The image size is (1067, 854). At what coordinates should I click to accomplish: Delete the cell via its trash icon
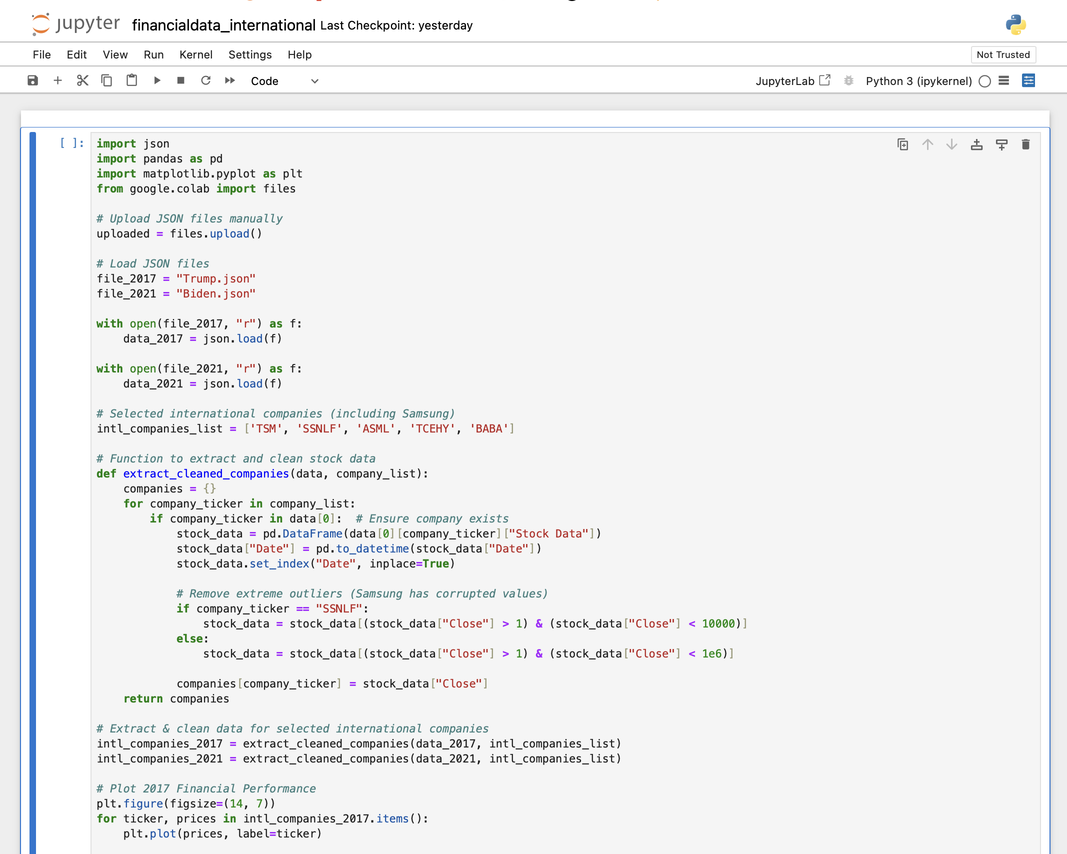pyautogui.click(x=1025, y=144)
